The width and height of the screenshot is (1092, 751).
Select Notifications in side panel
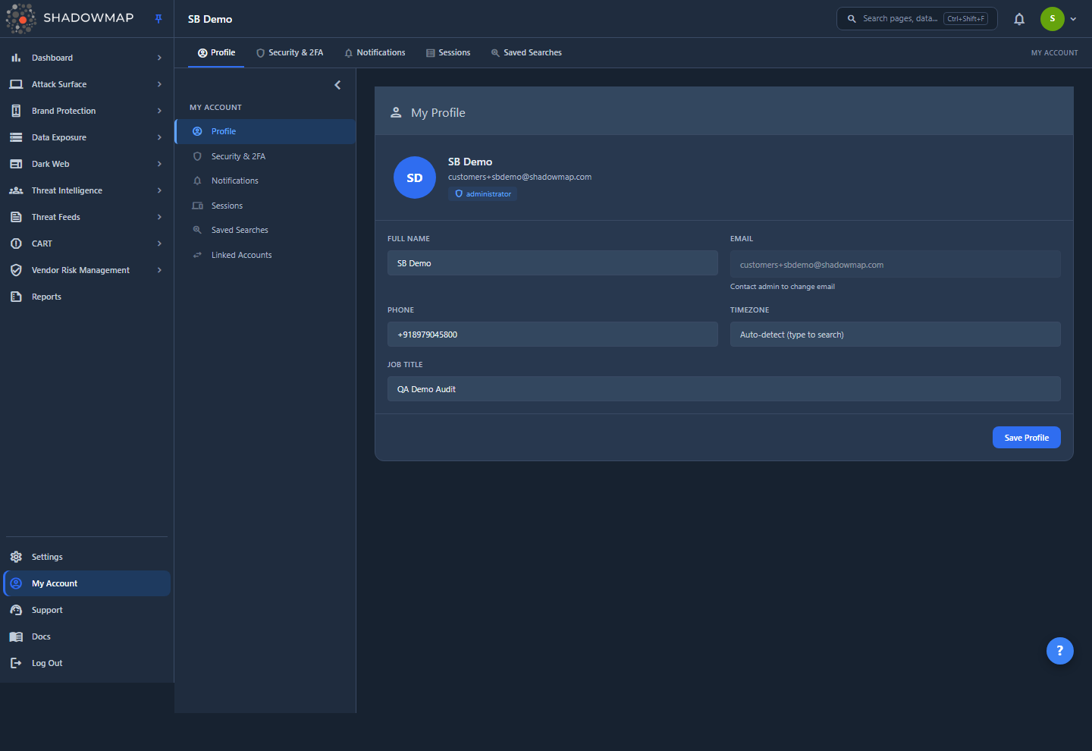265,181
